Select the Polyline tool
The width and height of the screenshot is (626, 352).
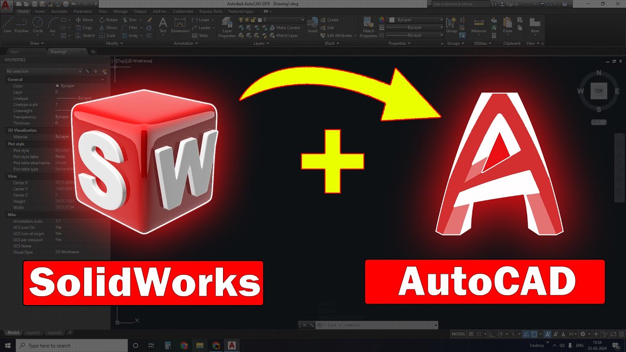[x=22, y=24]
